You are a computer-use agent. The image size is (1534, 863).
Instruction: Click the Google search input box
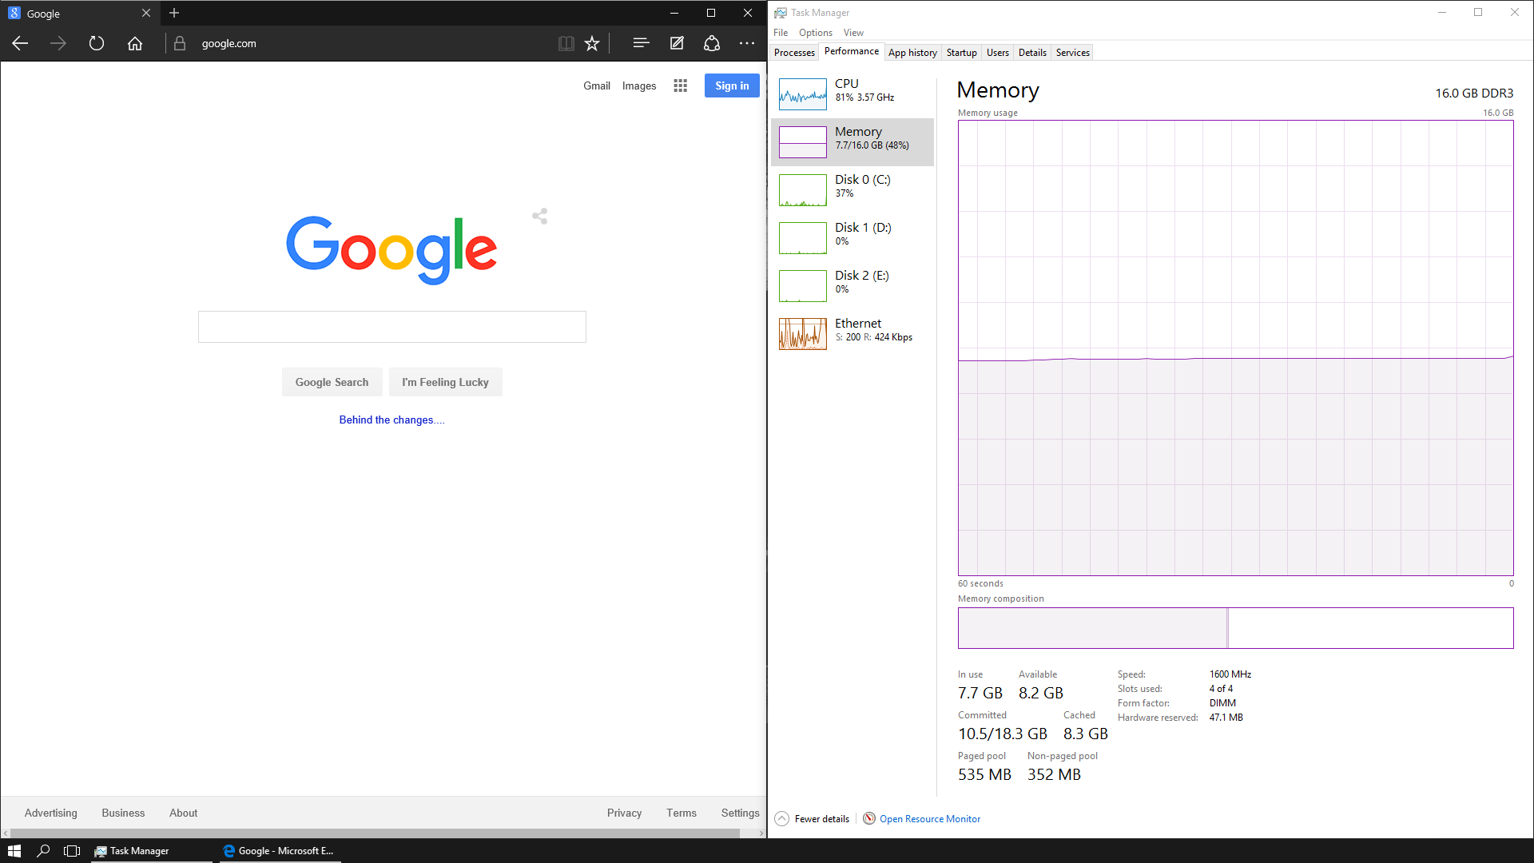point(391,327)
